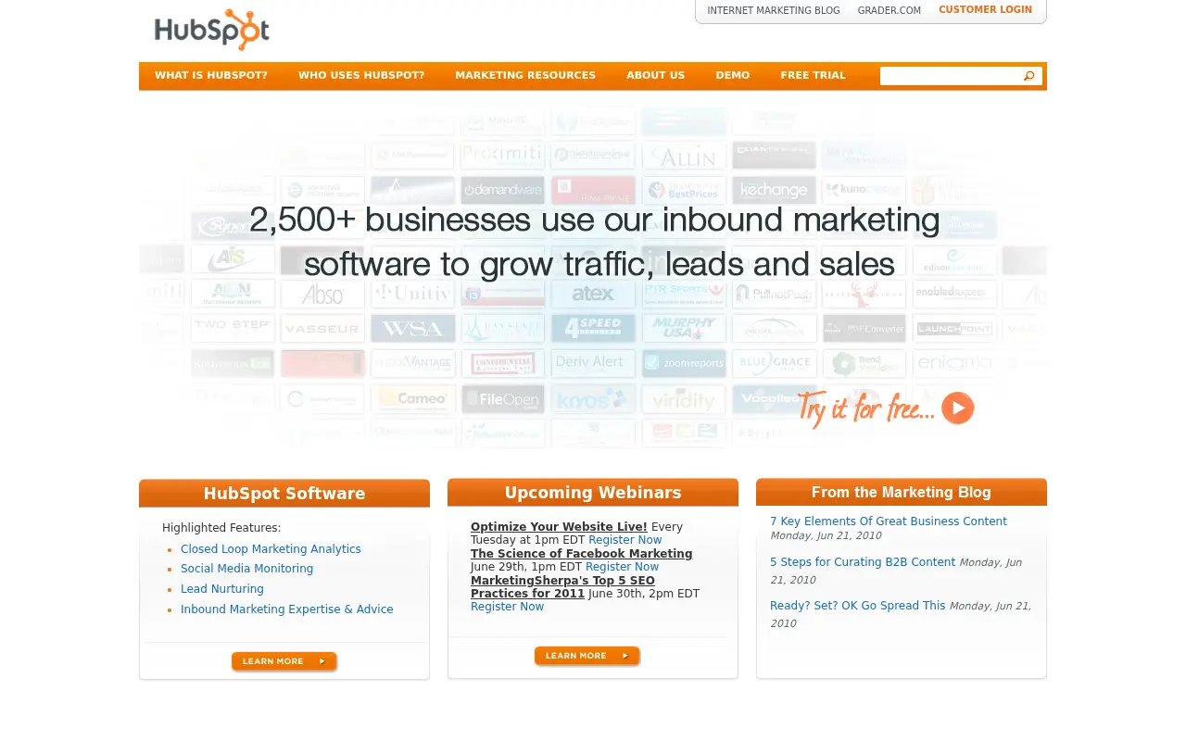Select Marketing Resources in the navigation bar

tap(525, 76)
